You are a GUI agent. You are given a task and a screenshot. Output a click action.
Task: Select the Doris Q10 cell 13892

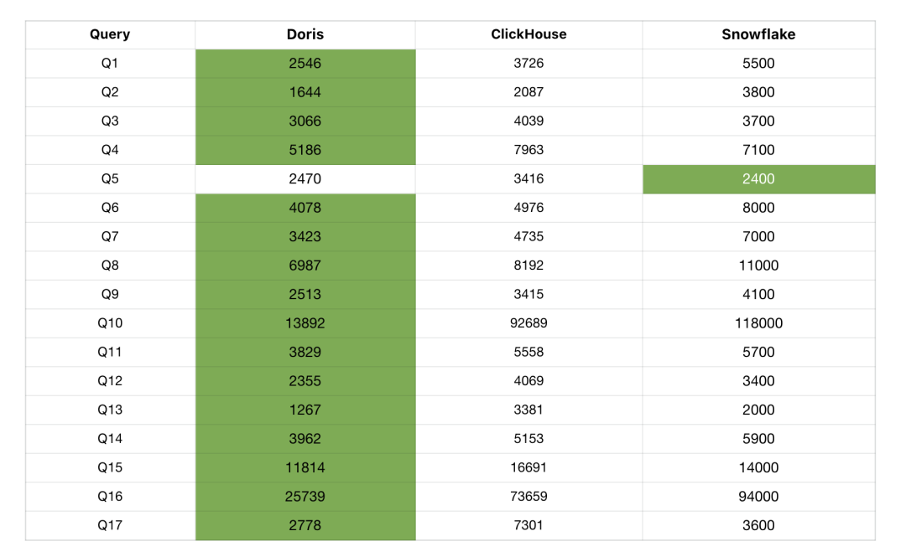(305, 322)
